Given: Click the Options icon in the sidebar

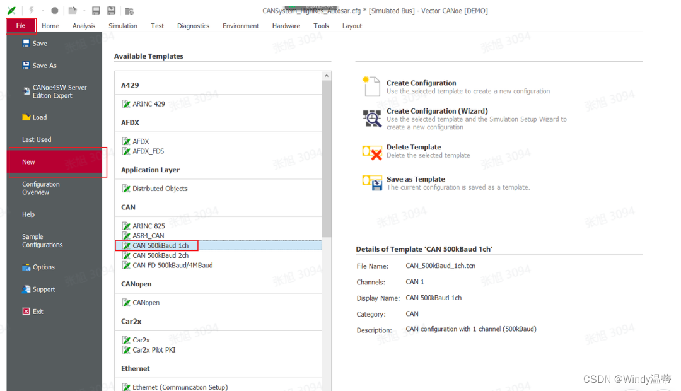Looking at the screenshot, I should pyautogui.click(x=26, y=267).
